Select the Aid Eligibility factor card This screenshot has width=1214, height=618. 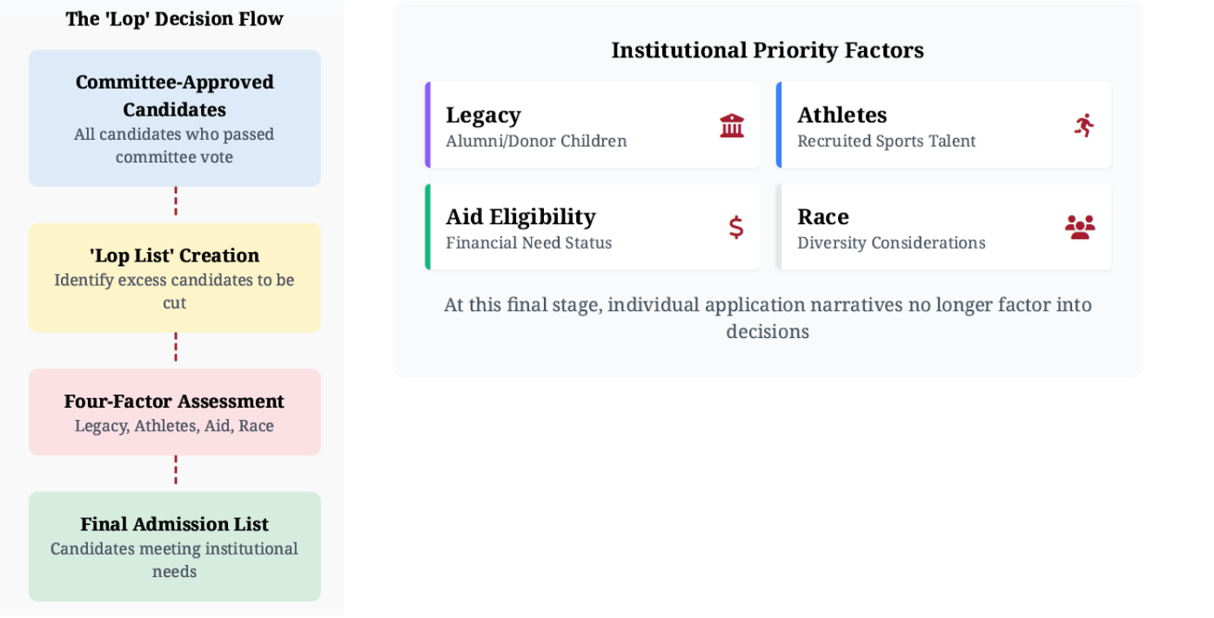pyautogui.click(x=593, y=227)
